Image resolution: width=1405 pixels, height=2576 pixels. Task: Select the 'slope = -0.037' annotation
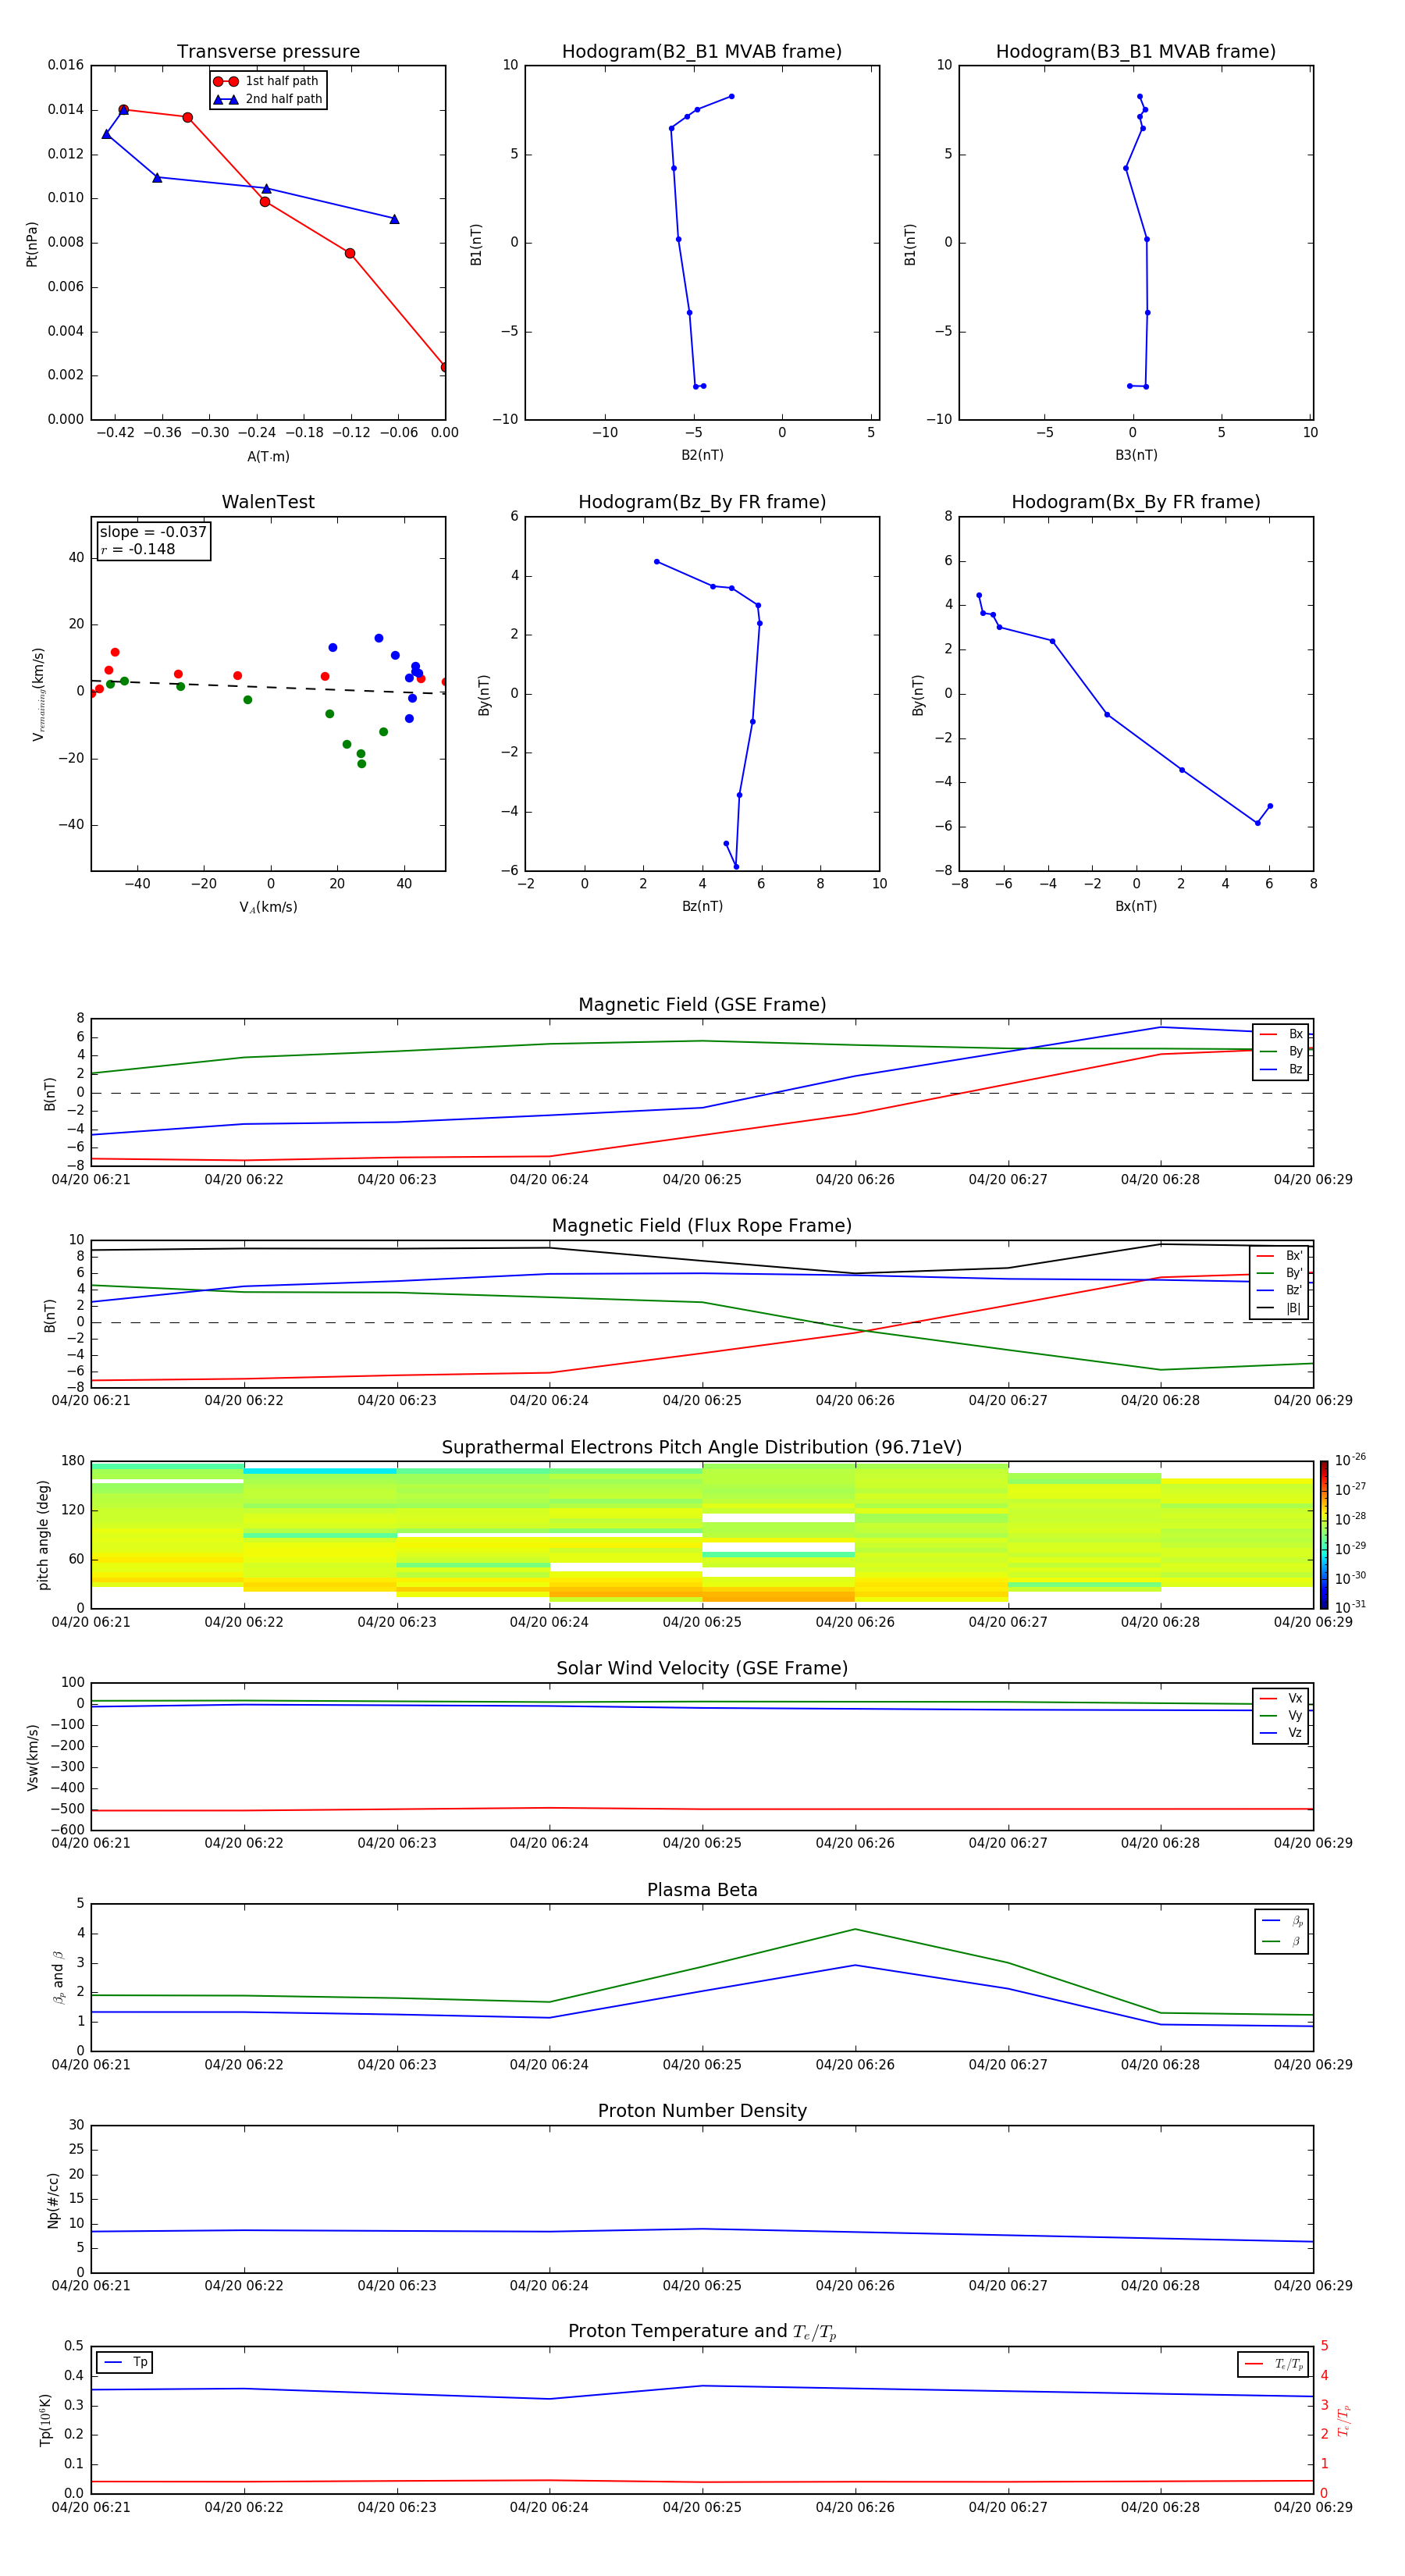pyautogui.click(x=153, y=532)
